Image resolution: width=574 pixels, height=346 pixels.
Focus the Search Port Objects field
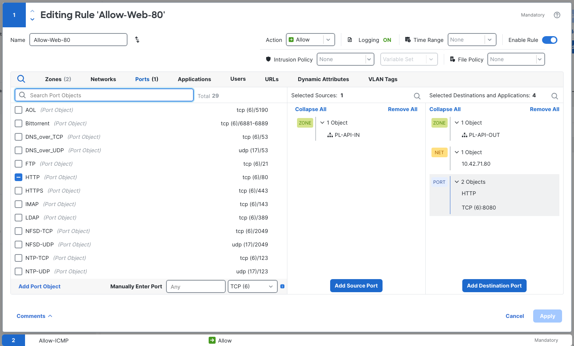point(104,95)
